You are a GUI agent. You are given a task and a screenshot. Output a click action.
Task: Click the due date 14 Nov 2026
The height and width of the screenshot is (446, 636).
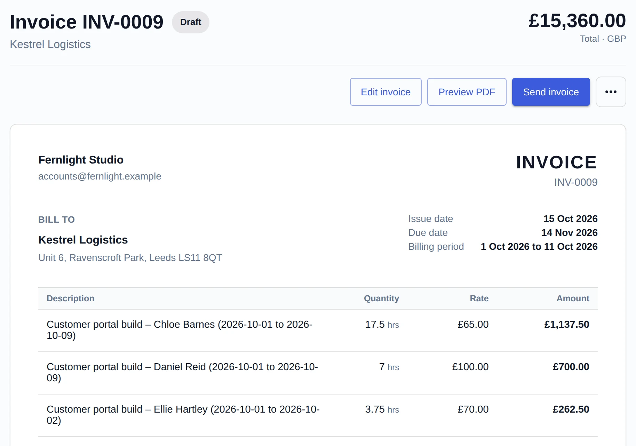569,233
